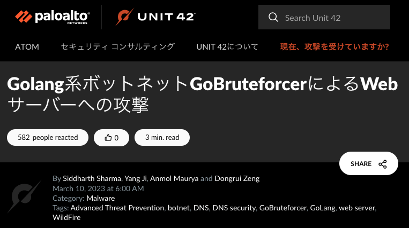
Task: Click the GoBruteforcer tag
Action: [283, 208]
